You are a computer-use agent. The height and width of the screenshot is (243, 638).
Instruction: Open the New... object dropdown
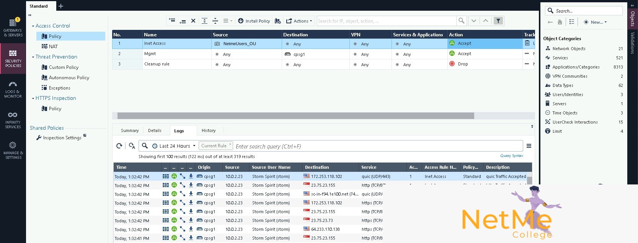[595, 22]
